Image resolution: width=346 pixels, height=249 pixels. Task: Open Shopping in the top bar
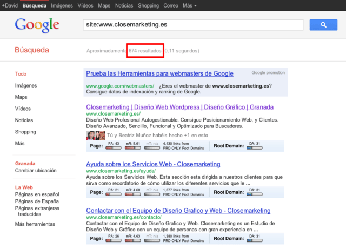click(x=148, y=5)
